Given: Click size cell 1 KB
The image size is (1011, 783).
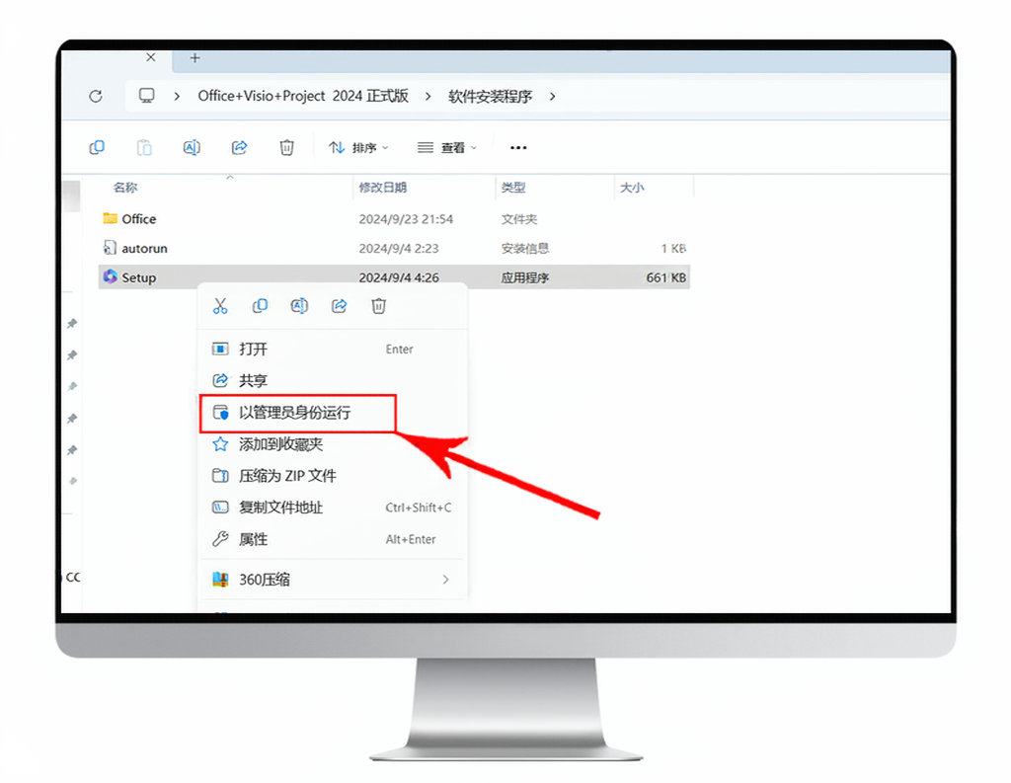Looking at the screenshot, I should point(673,248).
